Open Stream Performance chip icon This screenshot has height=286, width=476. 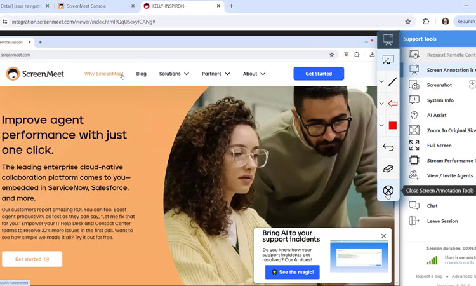[x=414, y=160]
